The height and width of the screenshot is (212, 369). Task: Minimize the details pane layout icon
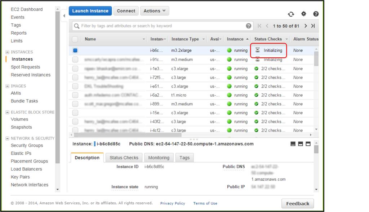[x=293, y=144]
